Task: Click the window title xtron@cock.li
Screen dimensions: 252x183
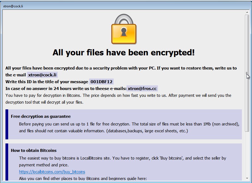Action: pos(13,6)
